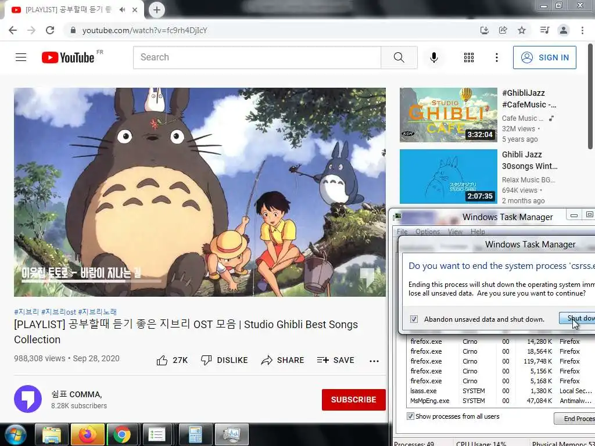Click the 5,156 K memory cell

[x=541, y=371]
